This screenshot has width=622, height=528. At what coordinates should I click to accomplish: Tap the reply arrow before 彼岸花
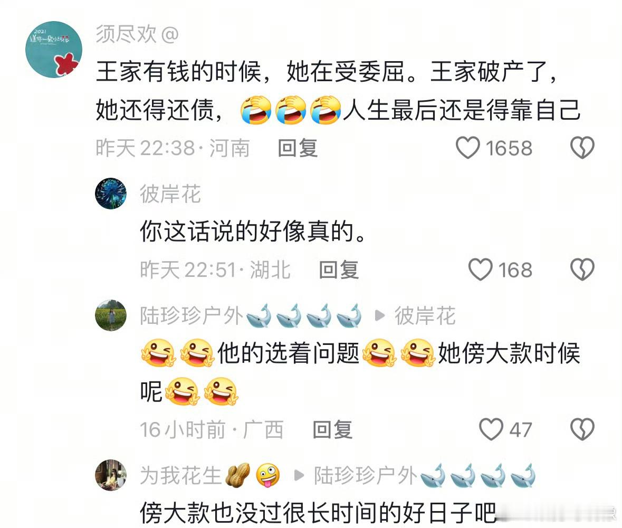click(x=380, y=316)
